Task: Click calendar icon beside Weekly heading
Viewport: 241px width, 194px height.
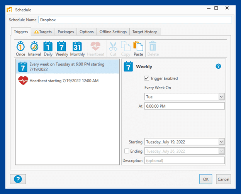Action: 128,66
